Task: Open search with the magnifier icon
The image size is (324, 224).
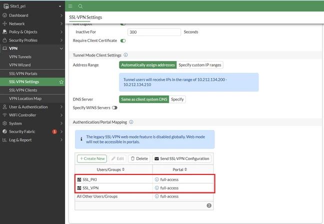Action: coord(80,6)
